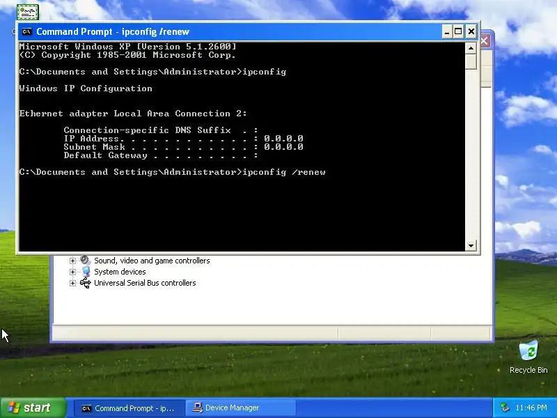Viewport: 557px width, 418px height.
Task: Switch to Device Manager taskbar button
Action: click(241, 408)
